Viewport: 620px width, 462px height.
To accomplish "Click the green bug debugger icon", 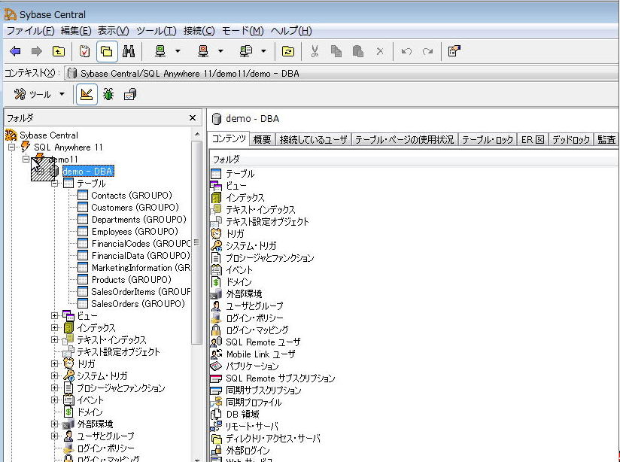I will click(109, 94).
